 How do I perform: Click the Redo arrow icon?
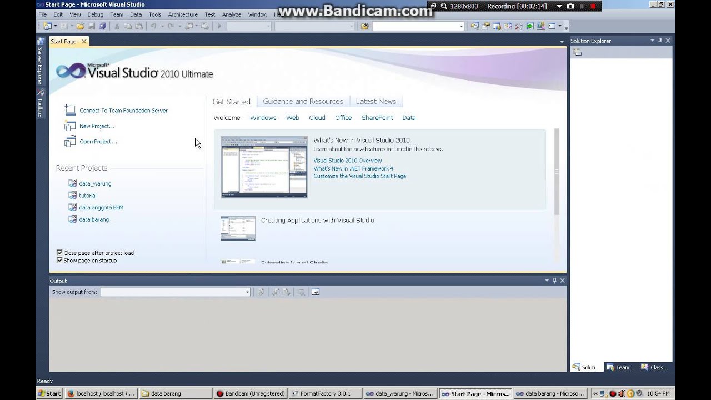pos(171,26)
